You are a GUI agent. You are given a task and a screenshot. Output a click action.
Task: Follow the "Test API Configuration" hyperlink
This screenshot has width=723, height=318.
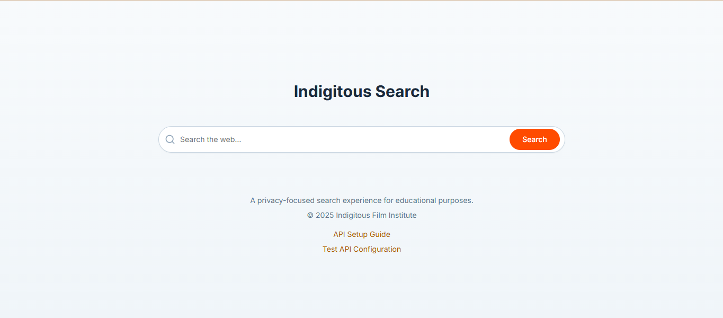(x=362, y=249)
